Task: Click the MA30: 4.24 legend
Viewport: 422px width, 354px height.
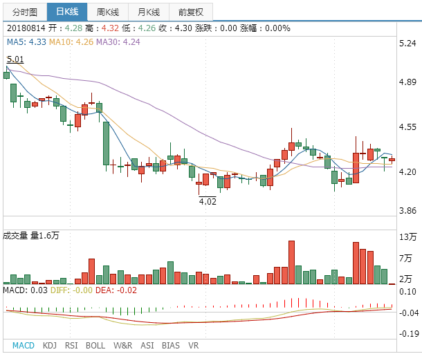Action: pyautogui.click(x=118, y=42)
